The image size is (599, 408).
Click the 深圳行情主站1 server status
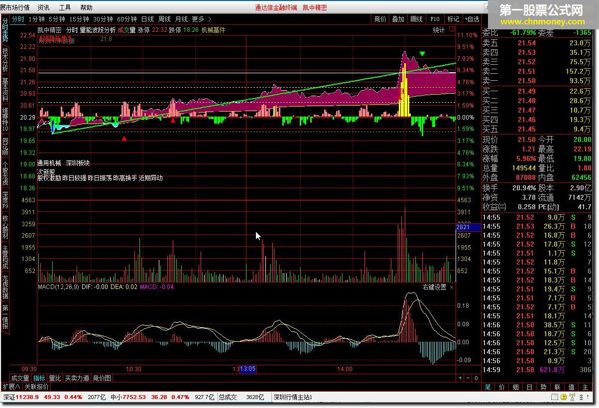click(293, 397)
